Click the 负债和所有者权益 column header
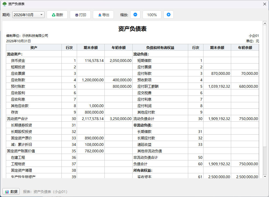This screenshot has width=269, height=197. tap(160, 48)
